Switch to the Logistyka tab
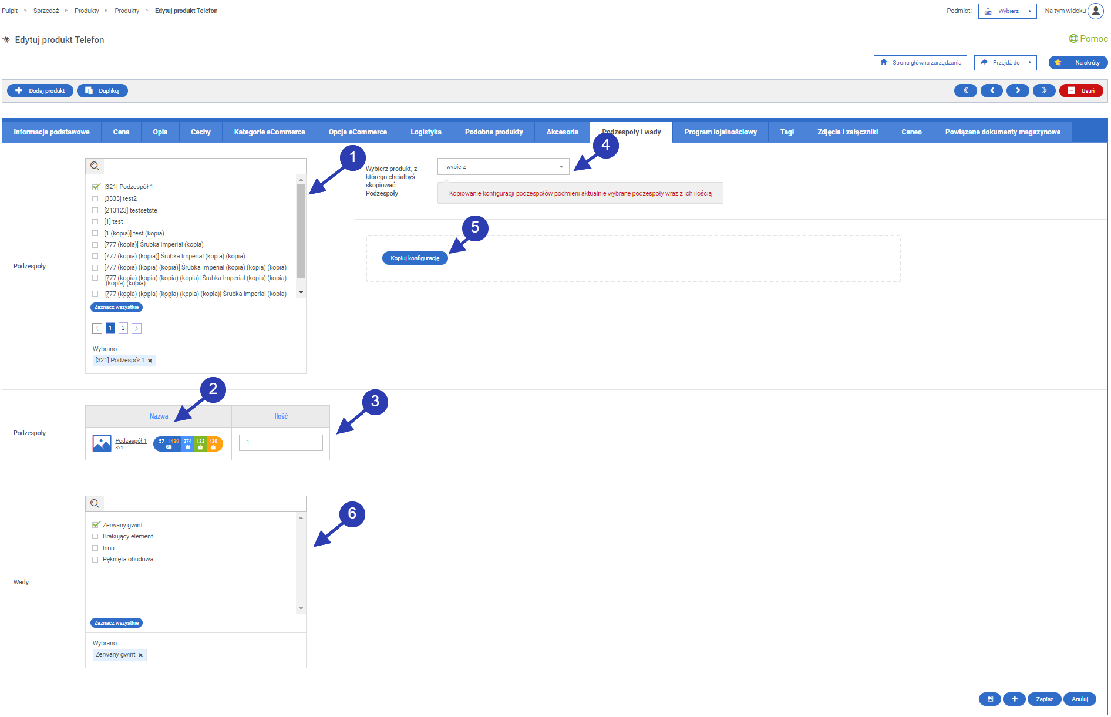Image resolution: width=1111 pixels, height=717 pixels. [426, 132]
